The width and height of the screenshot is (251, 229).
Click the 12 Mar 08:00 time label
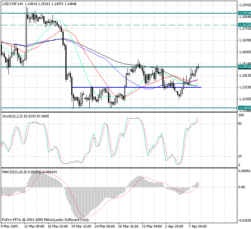34,226
